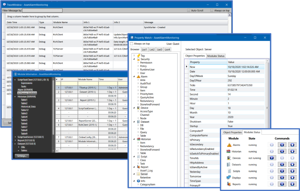Open the Modules Status tab beside Object Properties
Image resolution: width=300 pixels, height=191 pixels.
coord(216,56)
